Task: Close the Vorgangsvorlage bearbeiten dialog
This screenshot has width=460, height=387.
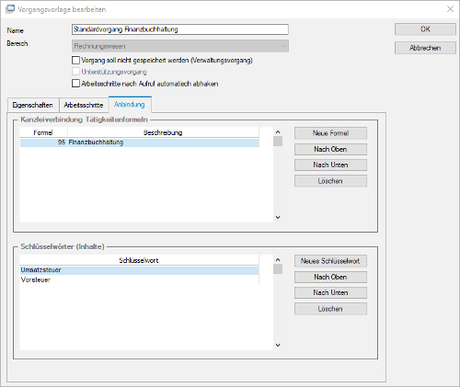Action: tap(450, 9)
